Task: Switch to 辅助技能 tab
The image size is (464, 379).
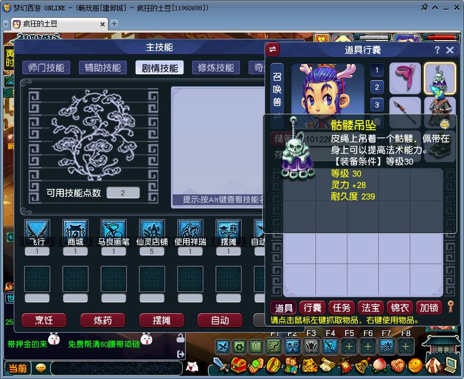Action: [103, 67]
